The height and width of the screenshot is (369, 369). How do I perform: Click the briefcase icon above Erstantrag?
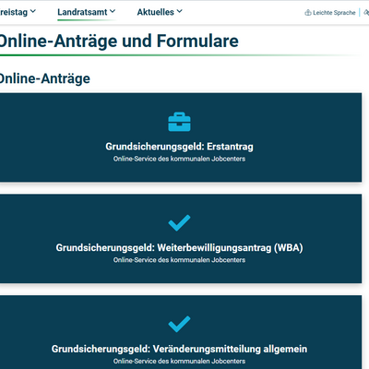[179, 122]
